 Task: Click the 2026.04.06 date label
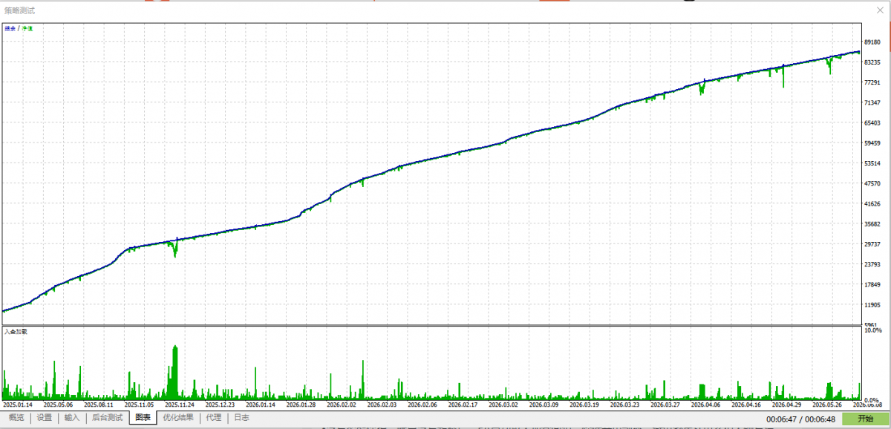point(705,405)
